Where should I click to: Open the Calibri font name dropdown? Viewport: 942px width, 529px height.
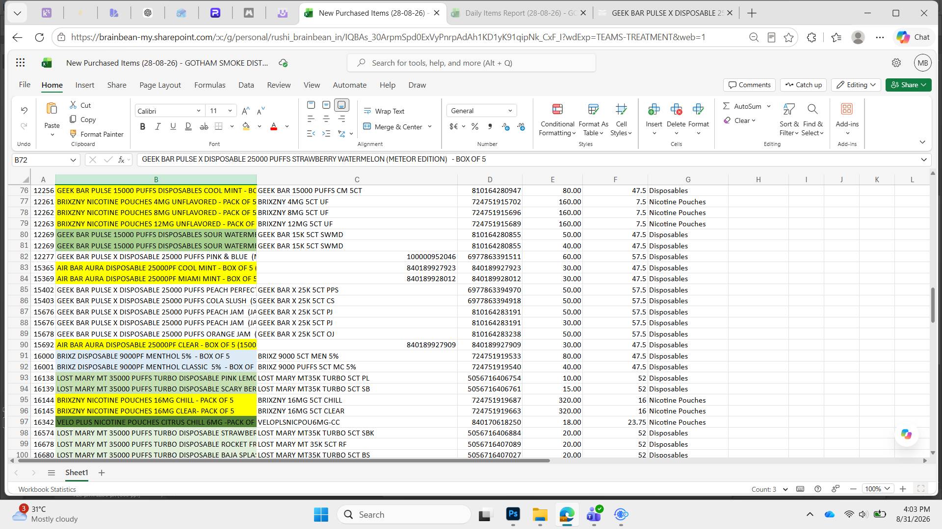(169, 111)
